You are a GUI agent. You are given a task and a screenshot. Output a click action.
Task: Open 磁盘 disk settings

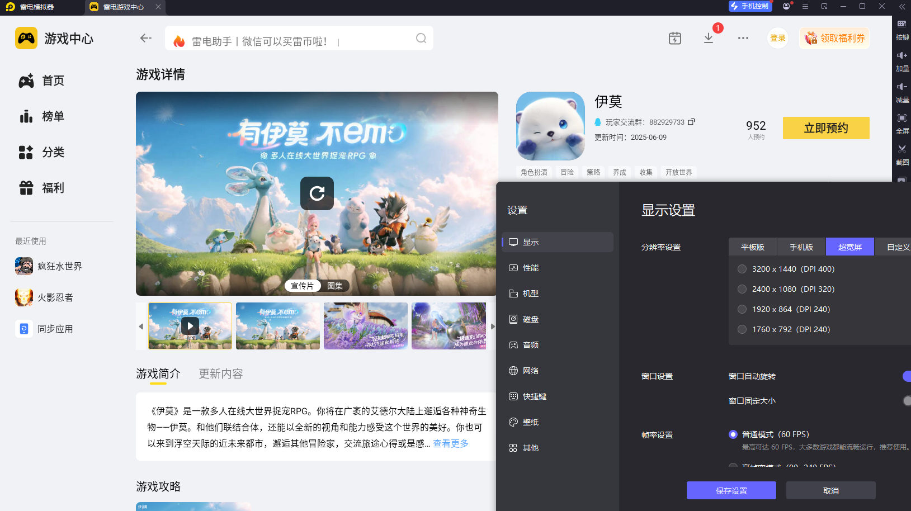[x=530, y=319]
